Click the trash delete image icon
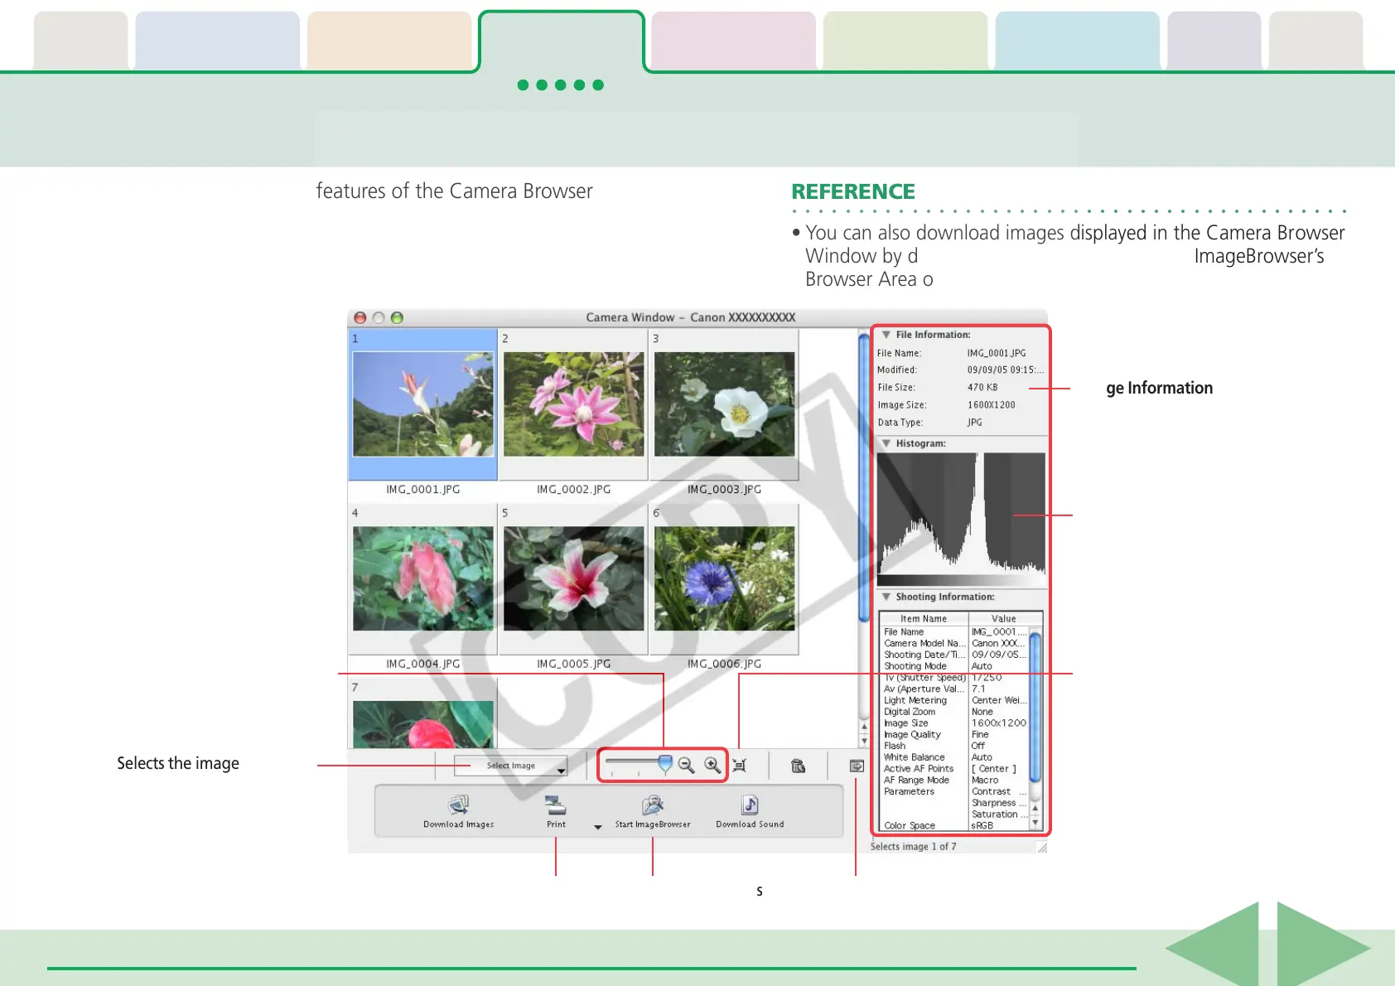The width and height of the screenshot is (1395, 986). click(x=799, y=766)
